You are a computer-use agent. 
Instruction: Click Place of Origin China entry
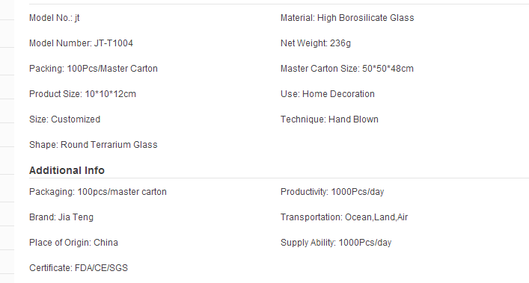73,243
